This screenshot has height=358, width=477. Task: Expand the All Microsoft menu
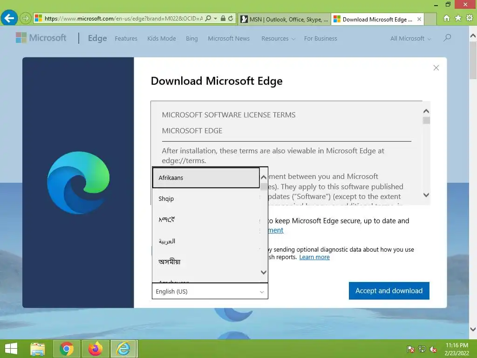point(411,38)
